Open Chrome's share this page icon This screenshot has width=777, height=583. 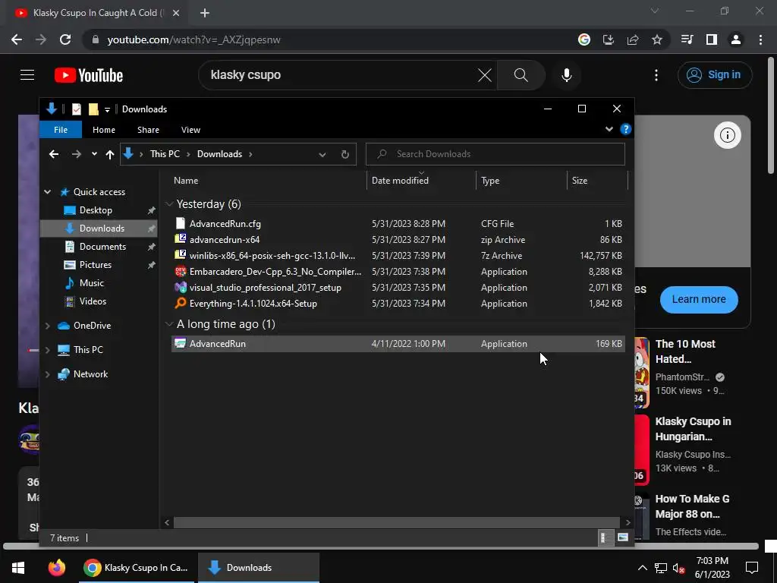tap(633, 39)
